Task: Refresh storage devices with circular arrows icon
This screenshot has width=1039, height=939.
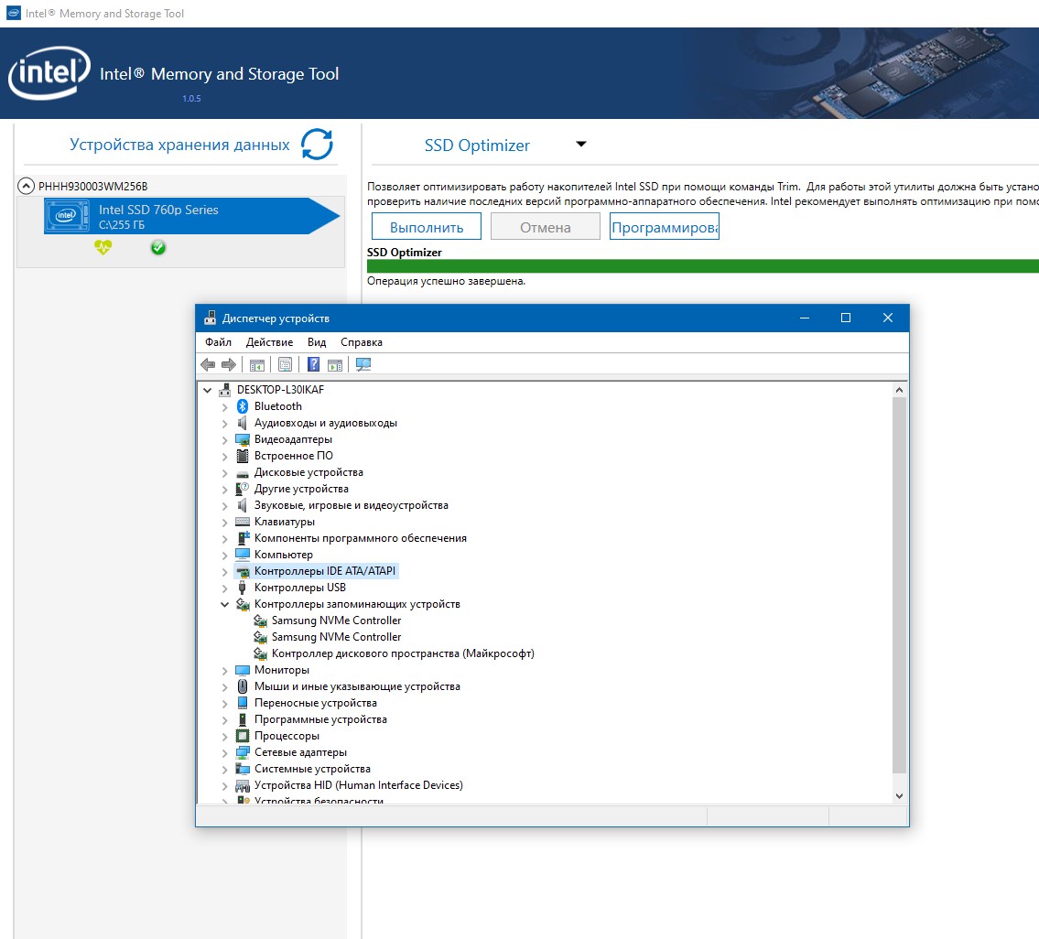Action: pyautogui.click(x=317, y=144)
